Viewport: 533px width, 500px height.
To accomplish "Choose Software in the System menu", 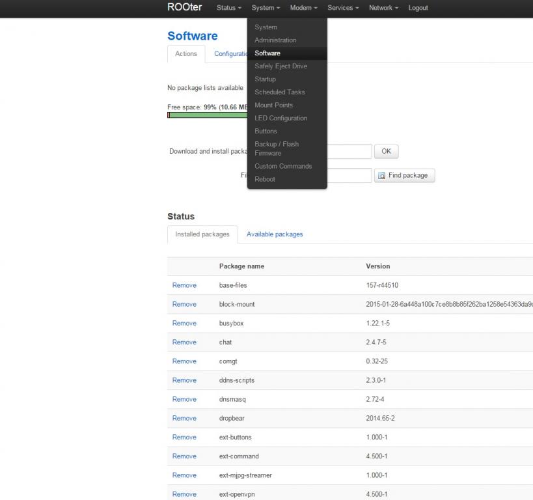I will (x=287, y=53).
